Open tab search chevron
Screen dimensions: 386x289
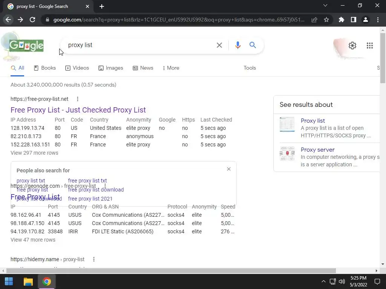[x=325, y=5]
